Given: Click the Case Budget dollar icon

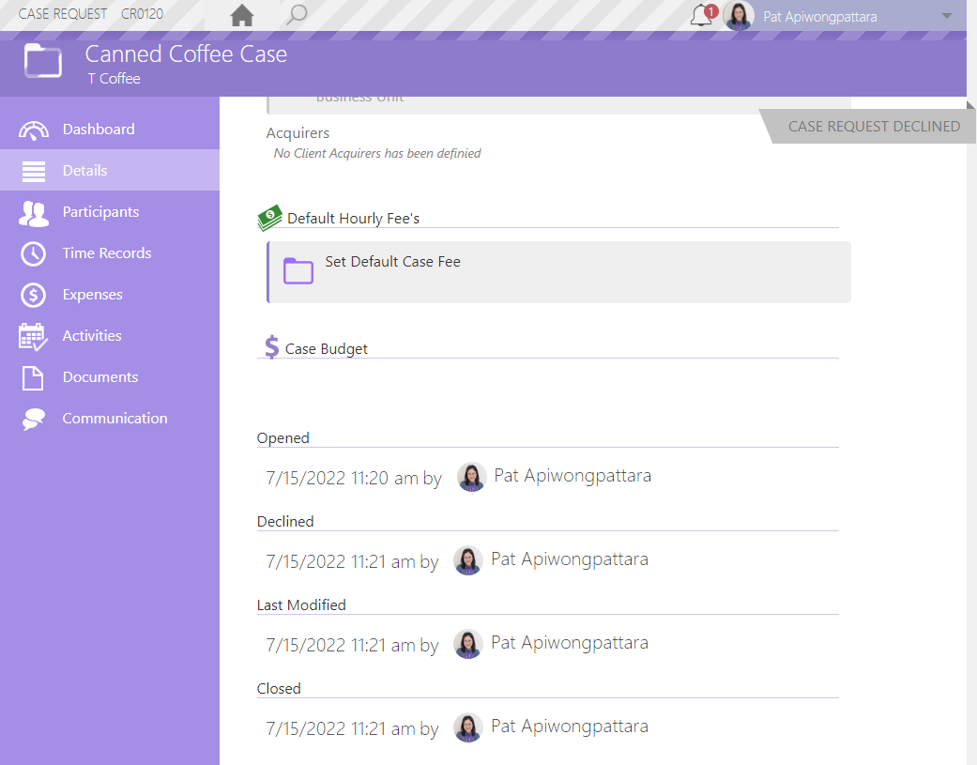Looking at the screenshot, I should coord(271,347).
